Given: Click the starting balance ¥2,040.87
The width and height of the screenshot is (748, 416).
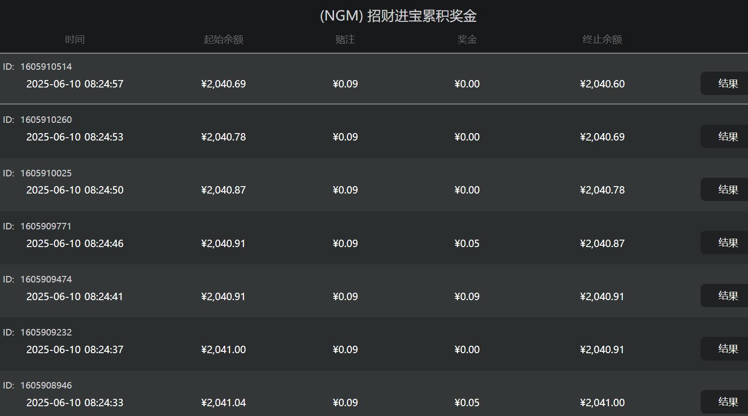Looking at the screenshot, I should click(x=224, y=190).
